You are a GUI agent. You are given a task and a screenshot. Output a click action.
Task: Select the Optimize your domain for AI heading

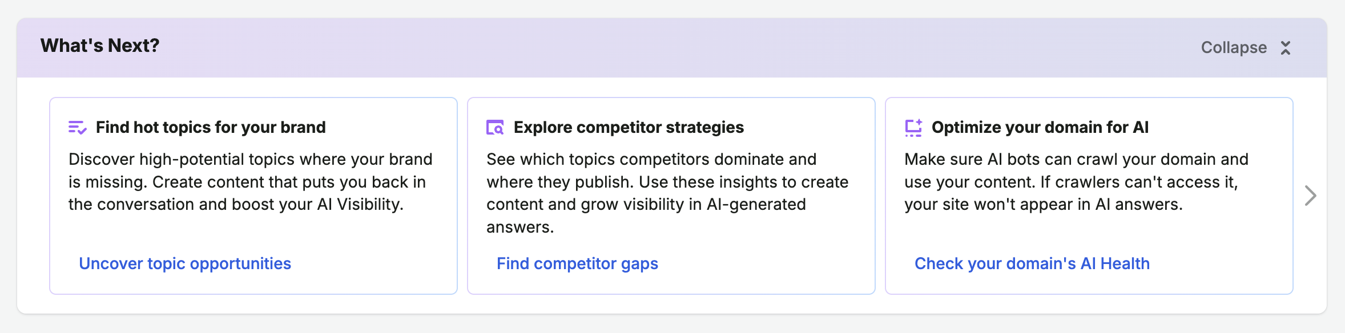(1040, 127)
